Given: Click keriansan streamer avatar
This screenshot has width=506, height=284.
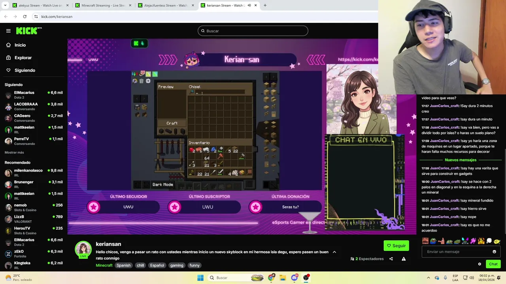Looking at the screenshot, I should click(x=83, y=249).
